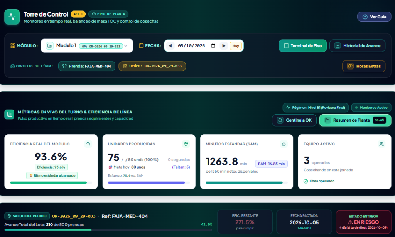Image resolution: width=395 pixels, height=237 pixels.
Task: Click the Torre de Control pulse logo icon
Action: click(x=12, y=17)
